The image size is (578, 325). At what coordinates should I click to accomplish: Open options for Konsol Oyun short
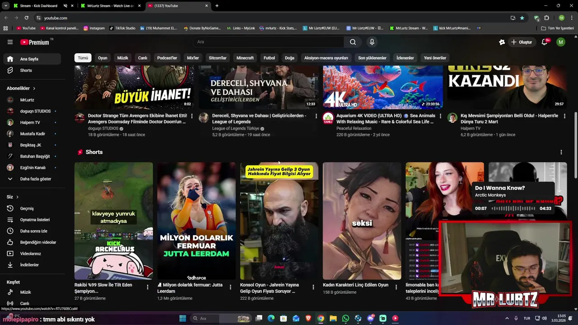[x=313, y=287]
